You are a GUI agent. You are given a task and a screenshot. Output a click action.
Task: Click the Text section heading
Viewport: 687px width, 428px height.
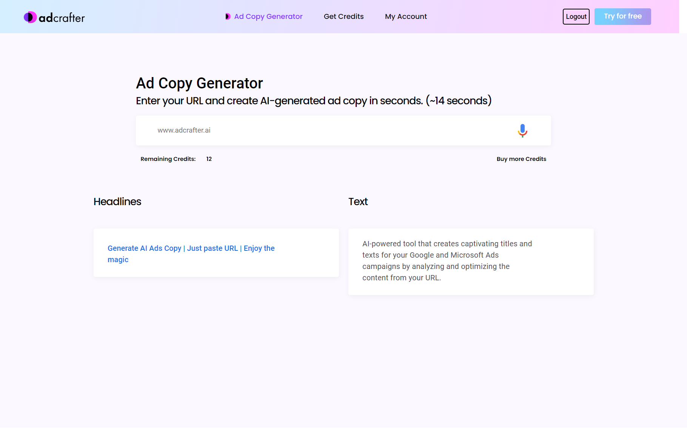[x=358, y=201]
